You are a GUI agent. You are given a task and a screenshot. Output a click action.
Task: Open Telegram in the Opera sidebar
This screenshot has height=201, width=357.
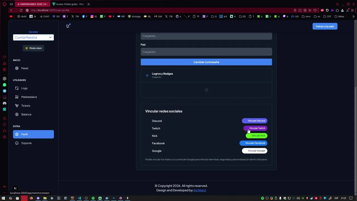point(4,91)
